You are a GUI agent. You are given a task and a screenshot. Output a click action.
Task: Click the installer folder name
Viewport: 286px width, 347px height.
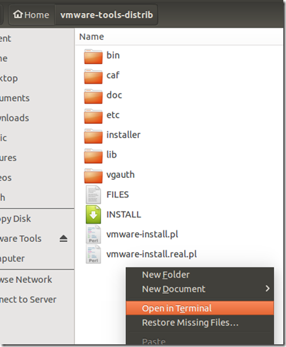coord(123,135)
